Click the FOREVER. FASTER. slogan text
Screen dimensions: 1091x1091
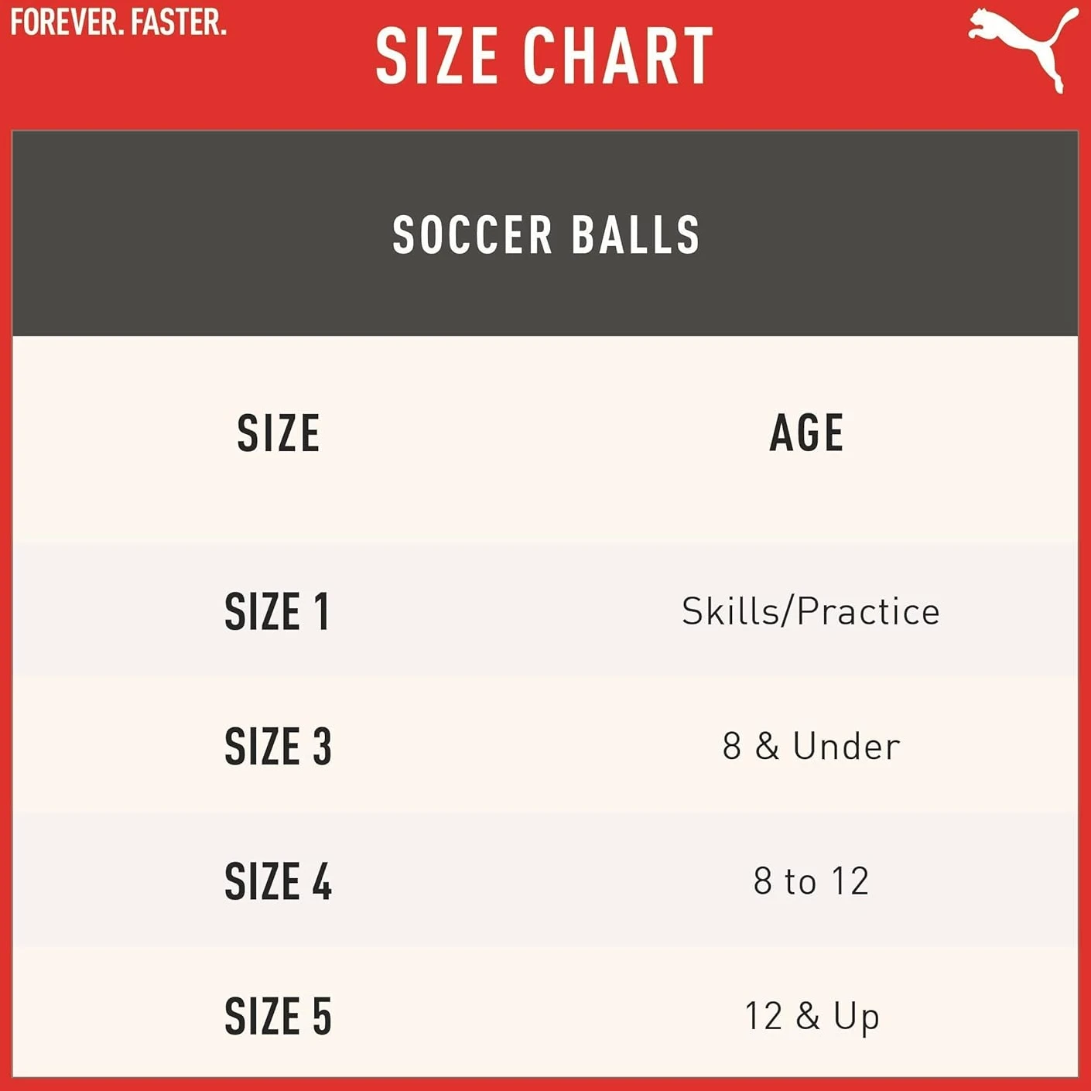click(118, 22)
